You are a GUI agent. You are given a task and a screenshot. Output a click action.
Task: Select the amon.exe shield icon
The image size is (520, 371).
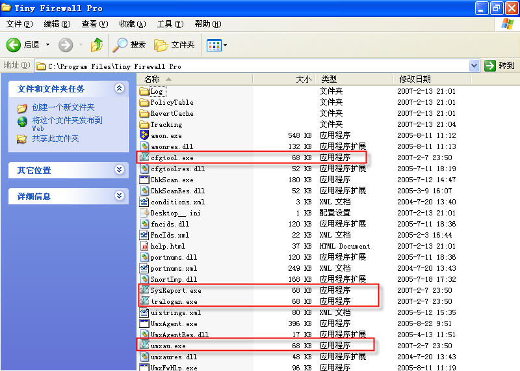144,135
